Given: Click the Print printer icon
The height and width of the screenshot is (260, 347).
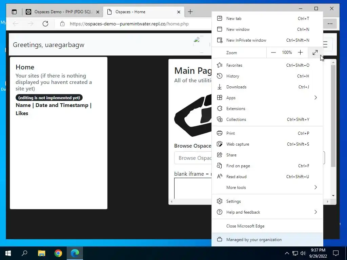Looking at the screenshot, I should [220, 133].
